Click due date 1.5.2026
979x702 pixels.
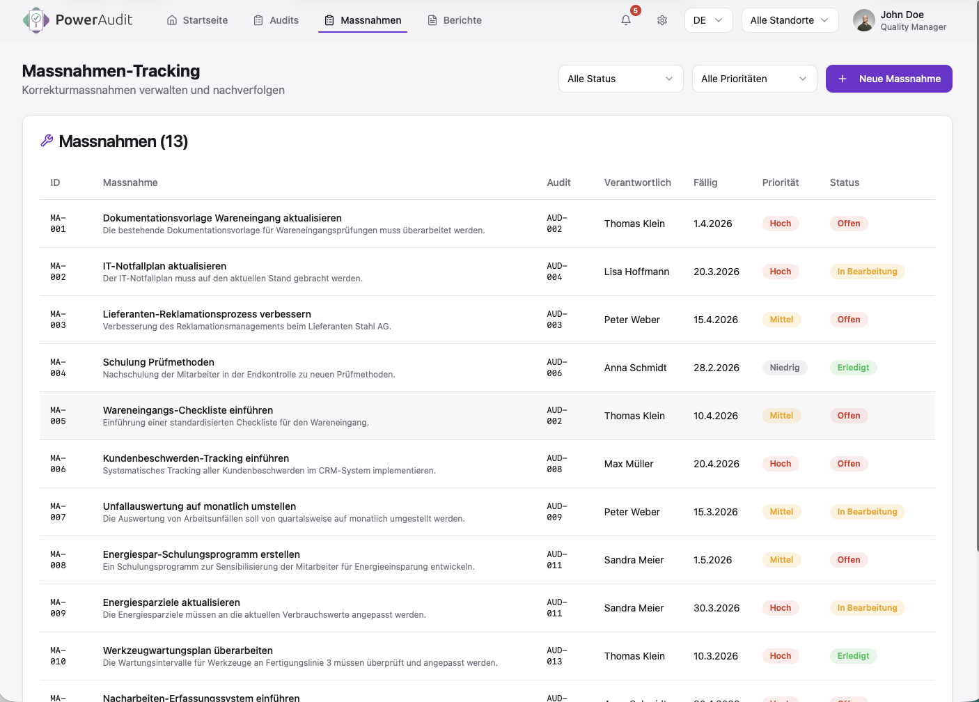click(712, 560)
